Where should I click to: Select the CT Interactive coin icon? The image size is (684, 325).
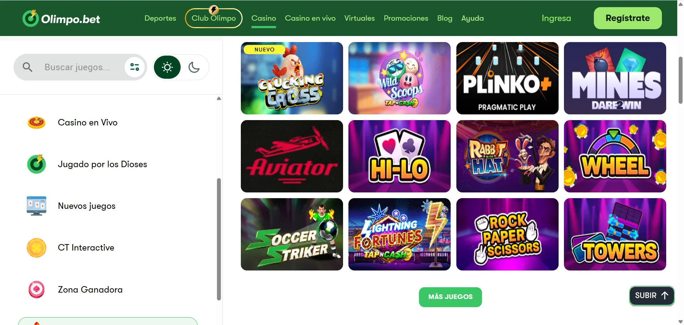pyautogui.click(x=36, y=248)
